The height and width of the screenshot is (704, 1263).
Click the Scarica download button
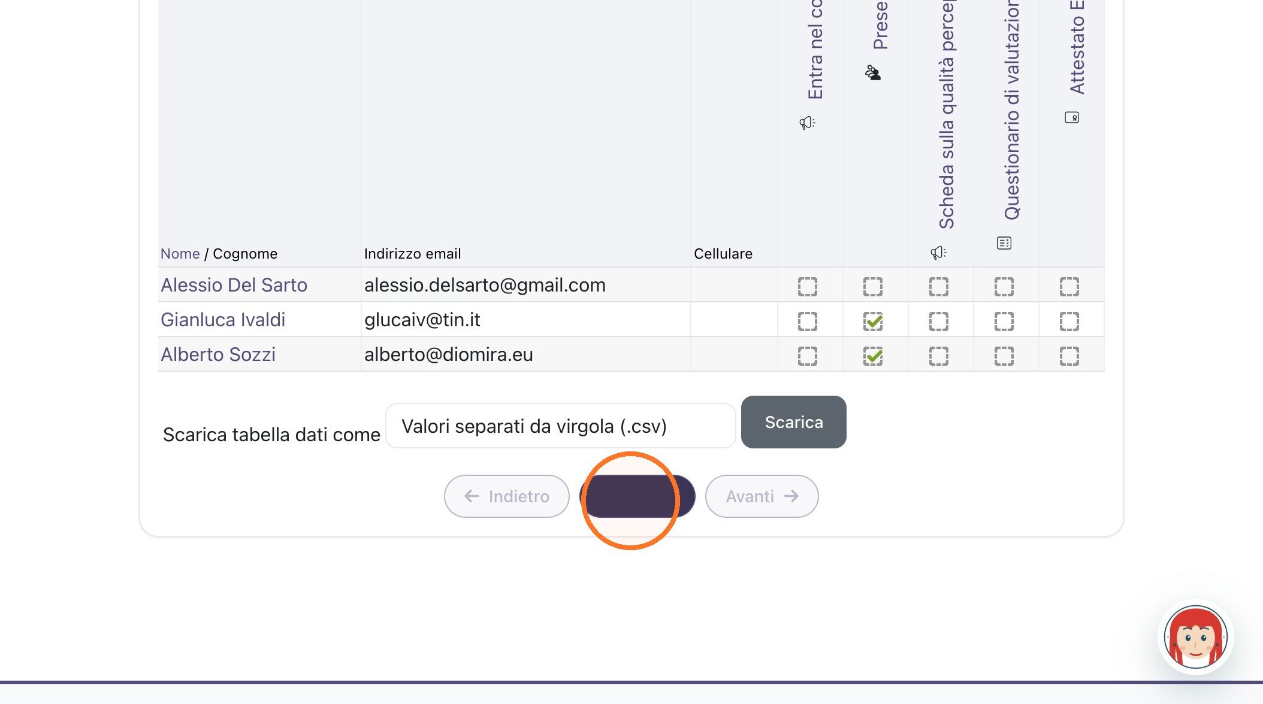pyautogui.click(x=794, y=422)
